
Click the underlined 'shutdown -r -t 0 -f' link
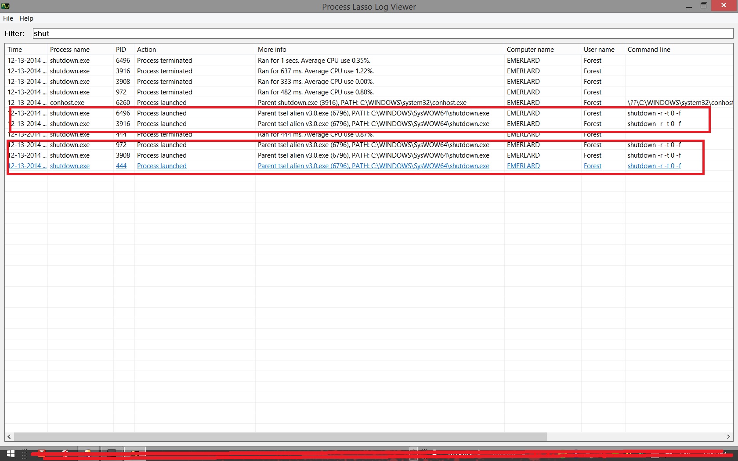point(654,166)
